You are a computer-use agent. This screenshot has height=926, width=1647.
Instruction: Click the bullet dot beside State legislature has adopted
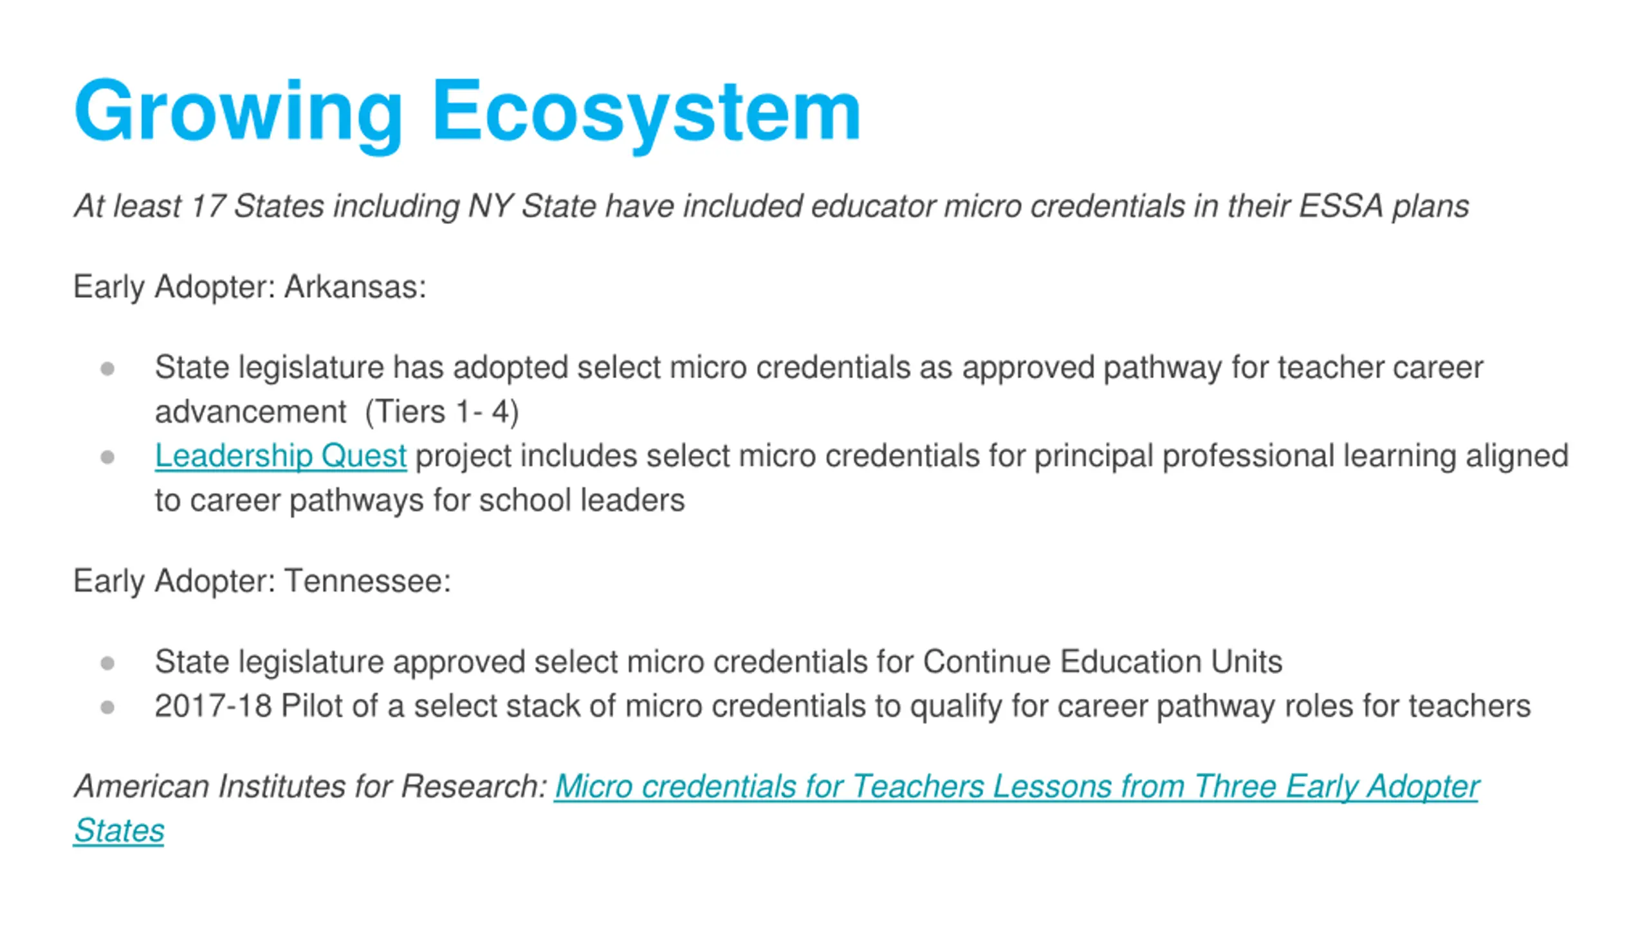click(107, 369)
